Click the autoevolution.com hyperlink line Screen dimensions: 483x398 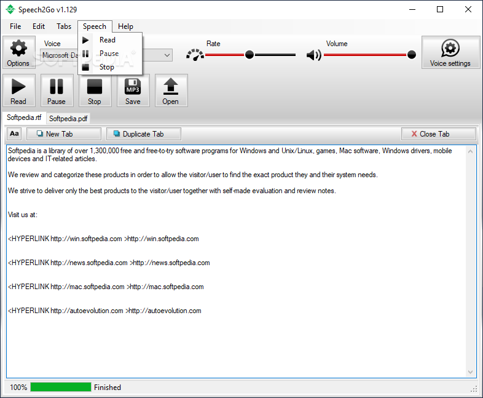[x=104, y=311]
